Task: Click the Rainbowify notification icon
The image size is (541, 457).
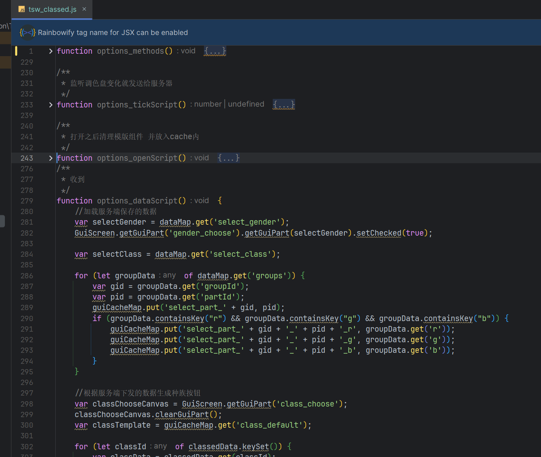Action: click(x=28, y=33)
